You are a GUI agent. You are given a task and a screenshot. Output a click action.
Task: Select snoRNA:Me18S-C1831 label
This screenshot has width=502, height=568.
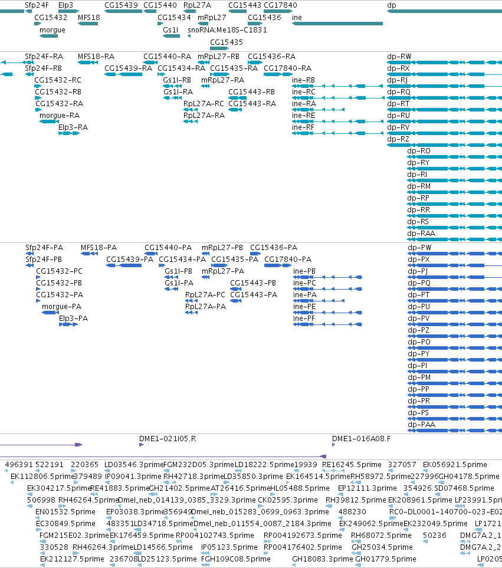pos(227,29)
